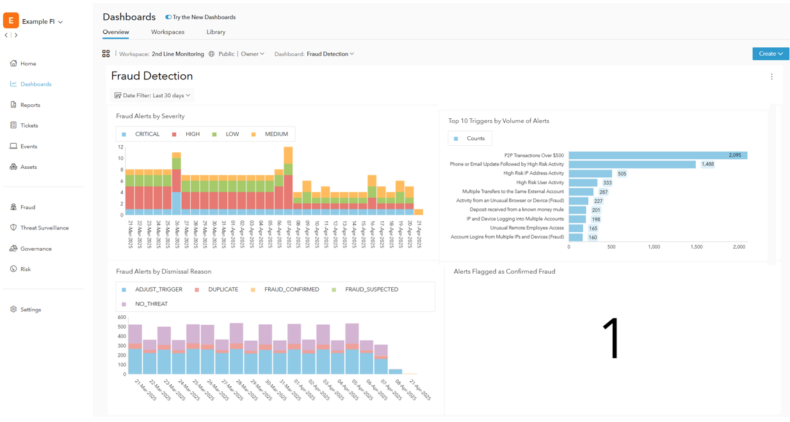Switch to the Library tab
The height and width of the screenshot is (422, 790).
[x=216, y=32]
